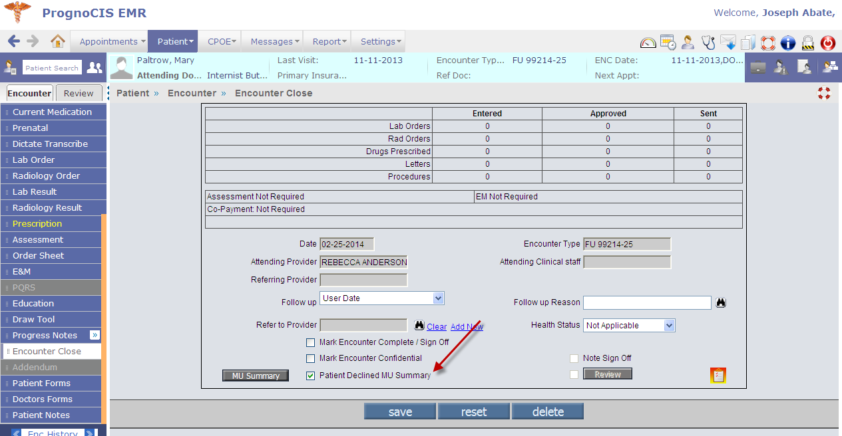Open Dictate Transcribe in sidebar
This screenshot has width=842, height=436.
[x=53, y=144]
